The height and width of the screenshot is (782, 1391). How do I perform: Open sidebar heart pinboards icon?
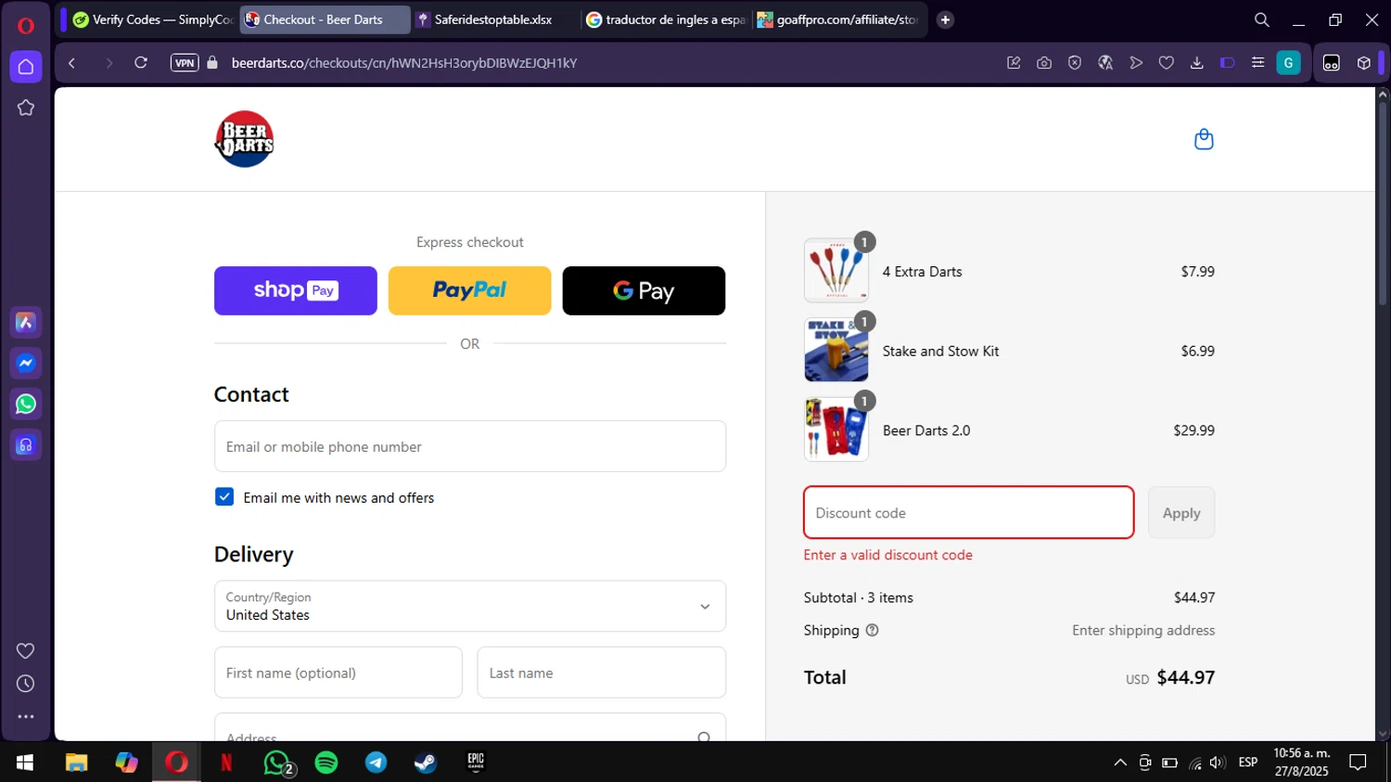26,650
